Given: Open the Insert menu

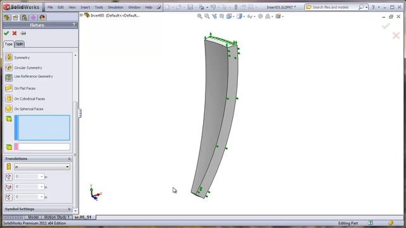Looking at the screenshot, I should pyautogui.click(x=85, y=7).
